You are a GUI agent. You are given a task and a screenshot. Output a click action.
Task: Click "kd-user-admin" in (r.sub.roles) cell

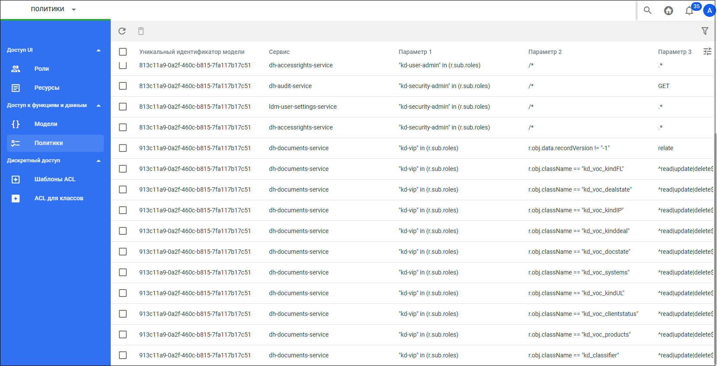pos(439,65)
